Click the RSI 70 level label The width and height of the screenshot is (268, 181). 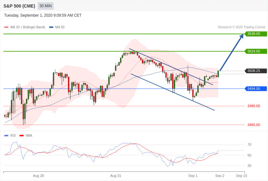[249, 145]
